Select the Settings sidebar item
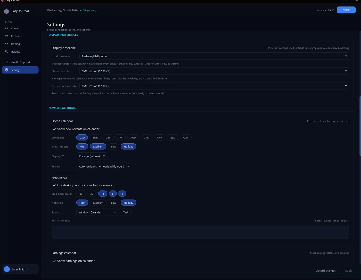361x280 pixels. pyautogui.click(x=20, y=70)
